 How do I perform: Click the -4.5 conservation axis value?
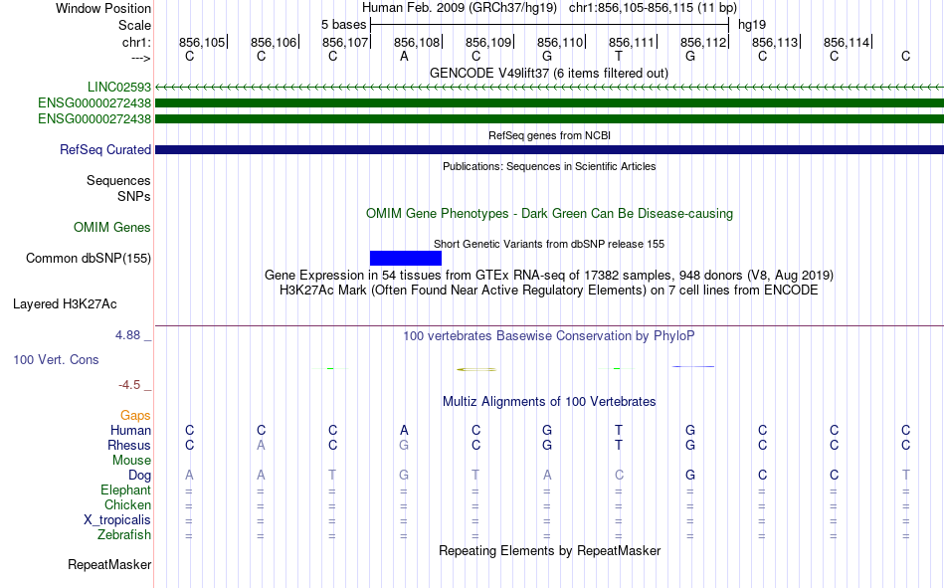click(x=129, y=385)
